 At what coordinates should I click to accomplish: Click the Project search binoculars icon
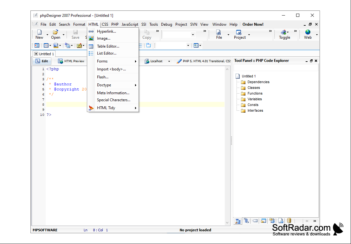coord(239,32)
